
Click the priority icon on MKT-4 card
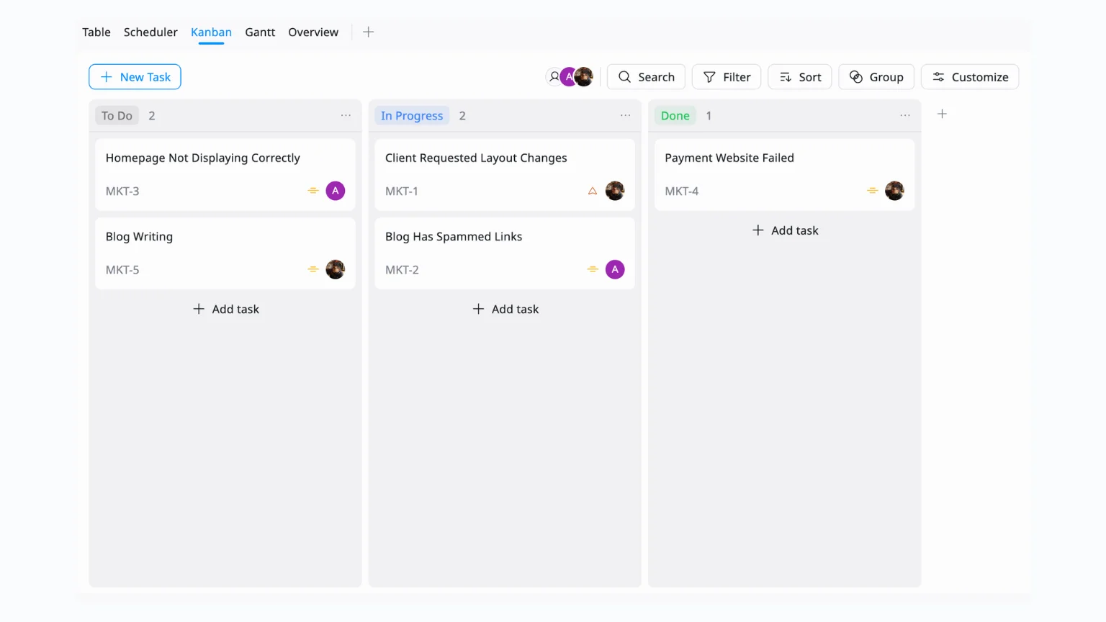(x=872, y=191)
